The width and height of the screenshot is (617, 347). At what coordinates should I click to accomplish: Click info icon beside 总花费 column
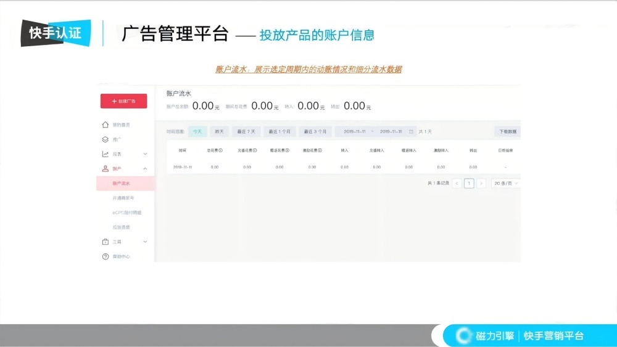221,150
